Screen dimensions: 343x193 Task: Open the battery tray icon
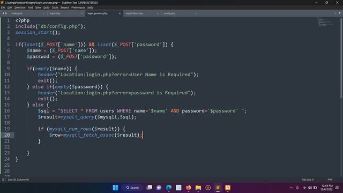tap(315, 188)
